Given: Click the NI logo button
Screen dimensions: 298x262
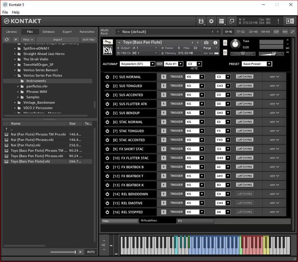Looking at the screenshot, I should pyautogui.click(x=290, y=21).
